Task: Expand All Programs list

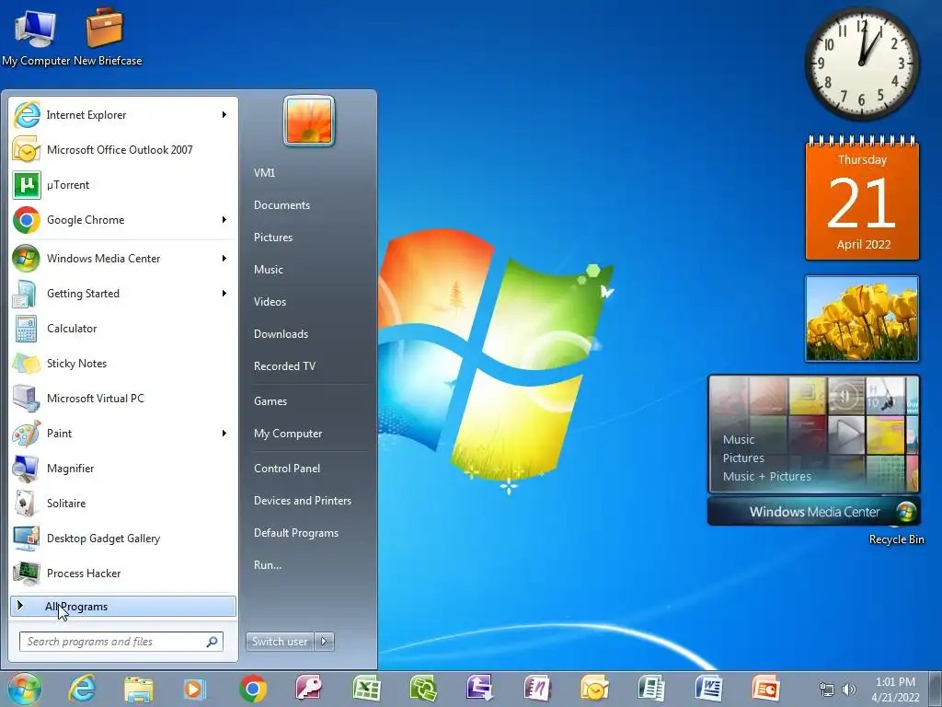Action: pyautogui.click(x=123, y=607)
